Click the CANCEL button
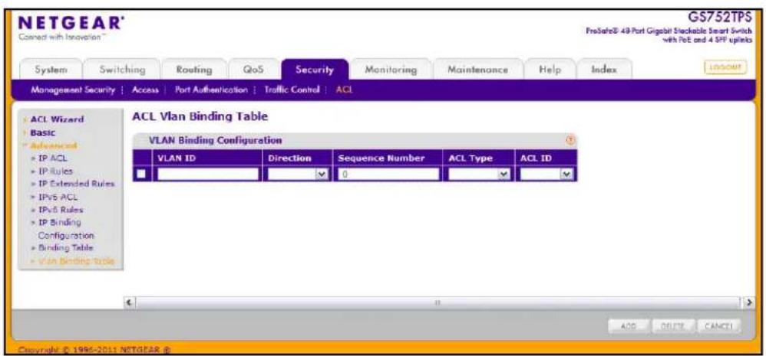The width and height of the screenshot is (766, 356). (719, 326)
